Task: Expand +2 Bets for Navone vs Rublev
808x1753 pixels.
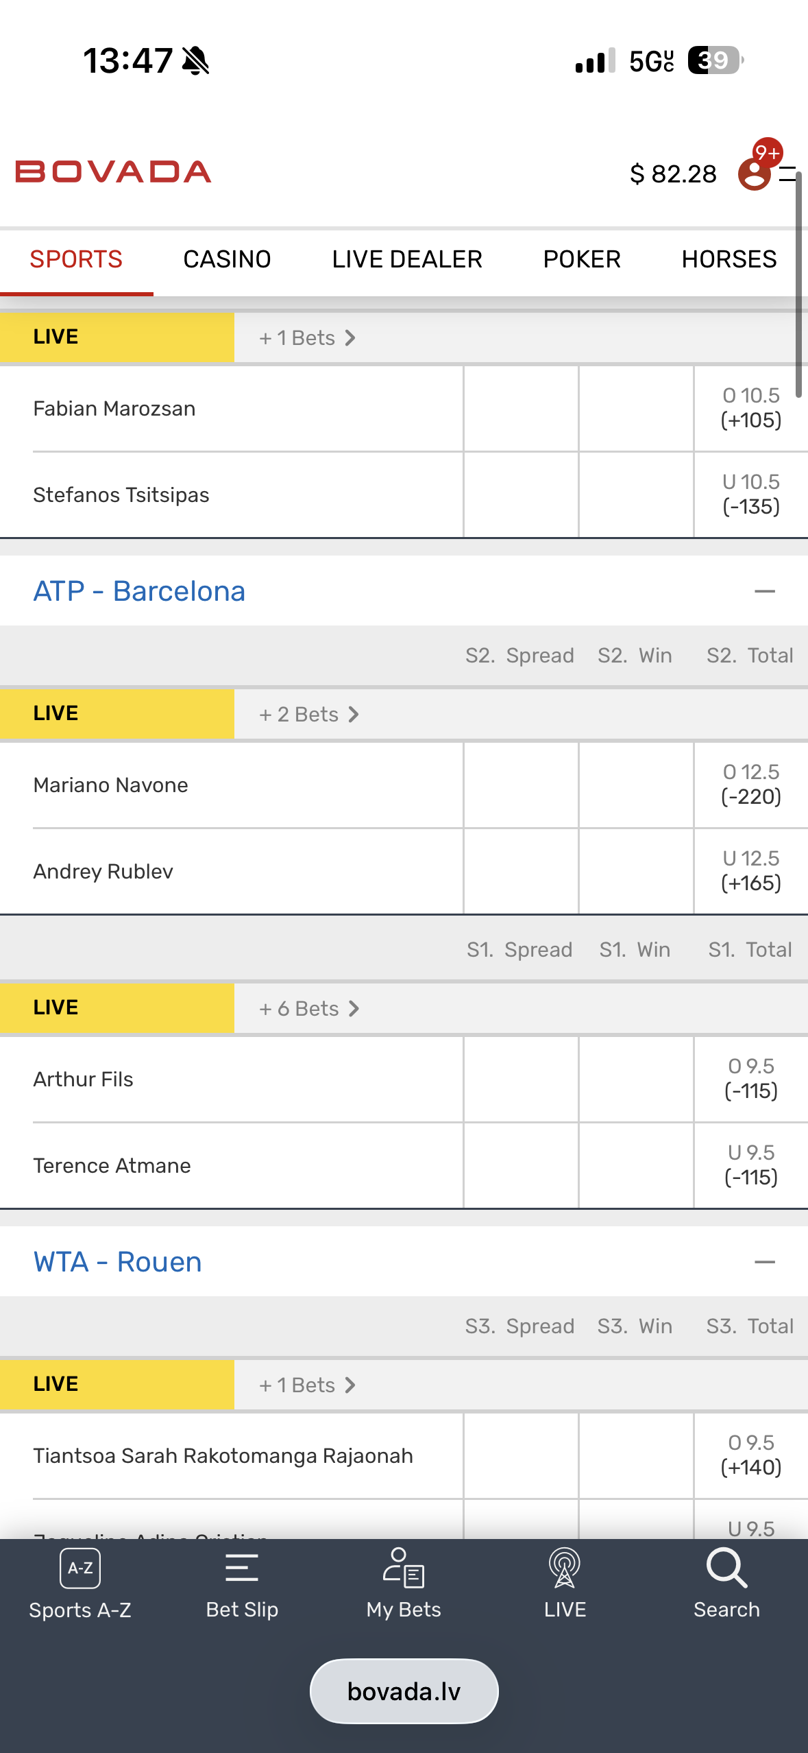Action: (309, 715)
